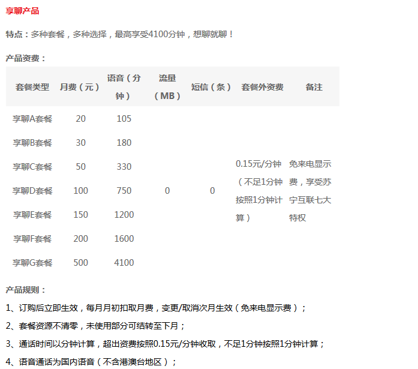Click voice minutes value 750

pyautogui.click(x=124, y=191)
